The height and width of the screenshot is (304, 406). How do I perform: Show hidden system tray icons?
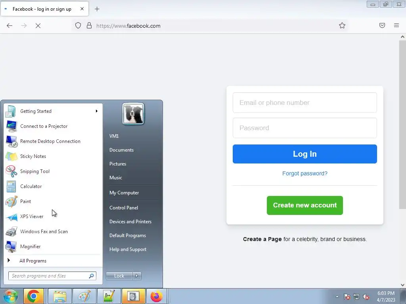[x=337, y=296]
